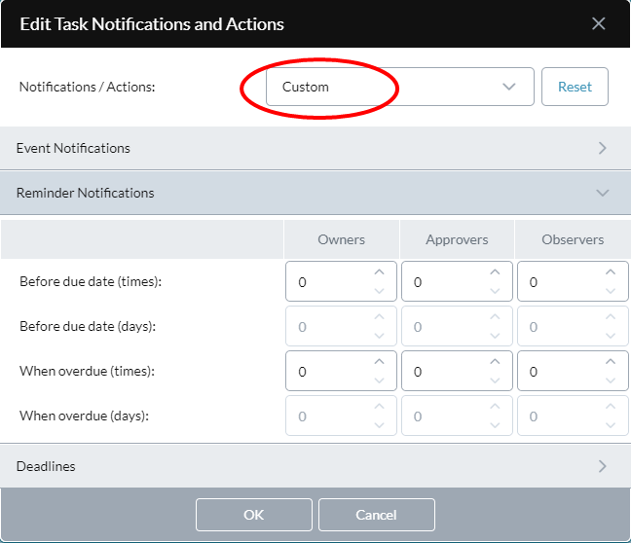631x543 pixels.
Task: Click the chevron arrow beside Custom
Action: point(509,87)
